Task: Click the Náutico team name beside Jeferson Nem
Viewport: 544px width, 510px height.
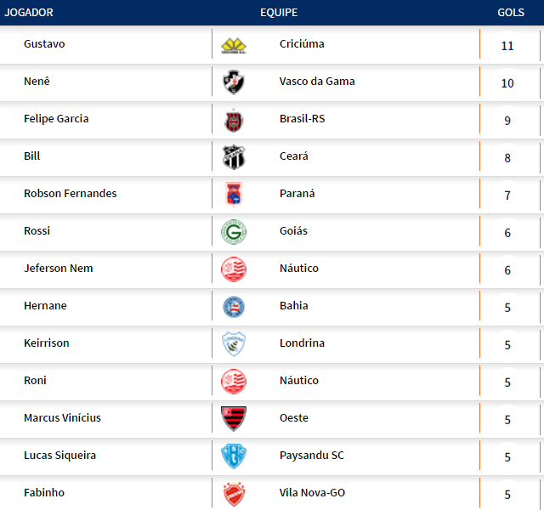Action: 299,269
